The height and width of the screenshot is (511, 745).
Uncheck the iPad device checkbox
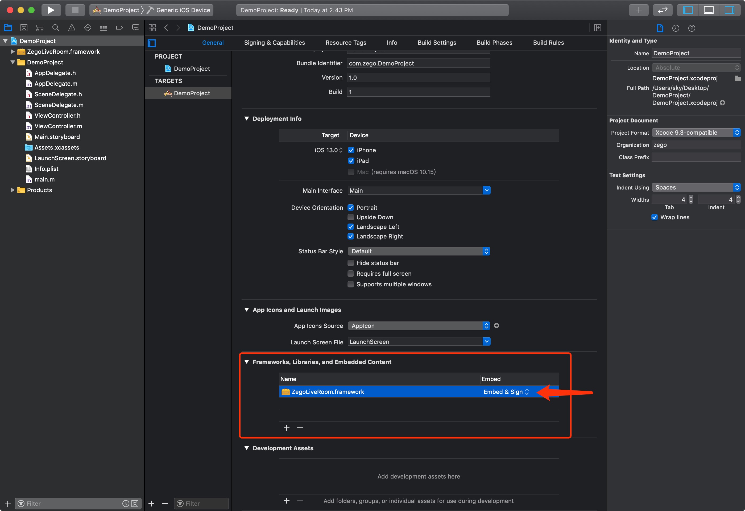coord(351,160)
